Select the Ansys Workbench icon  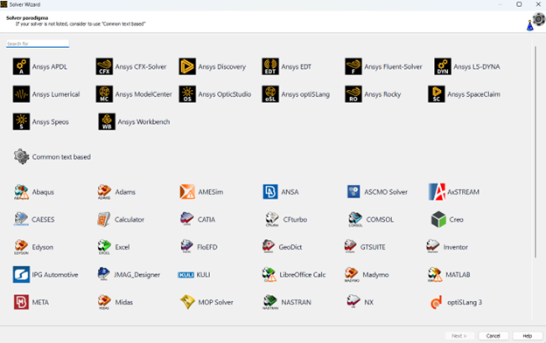click(x=107, y=122)
